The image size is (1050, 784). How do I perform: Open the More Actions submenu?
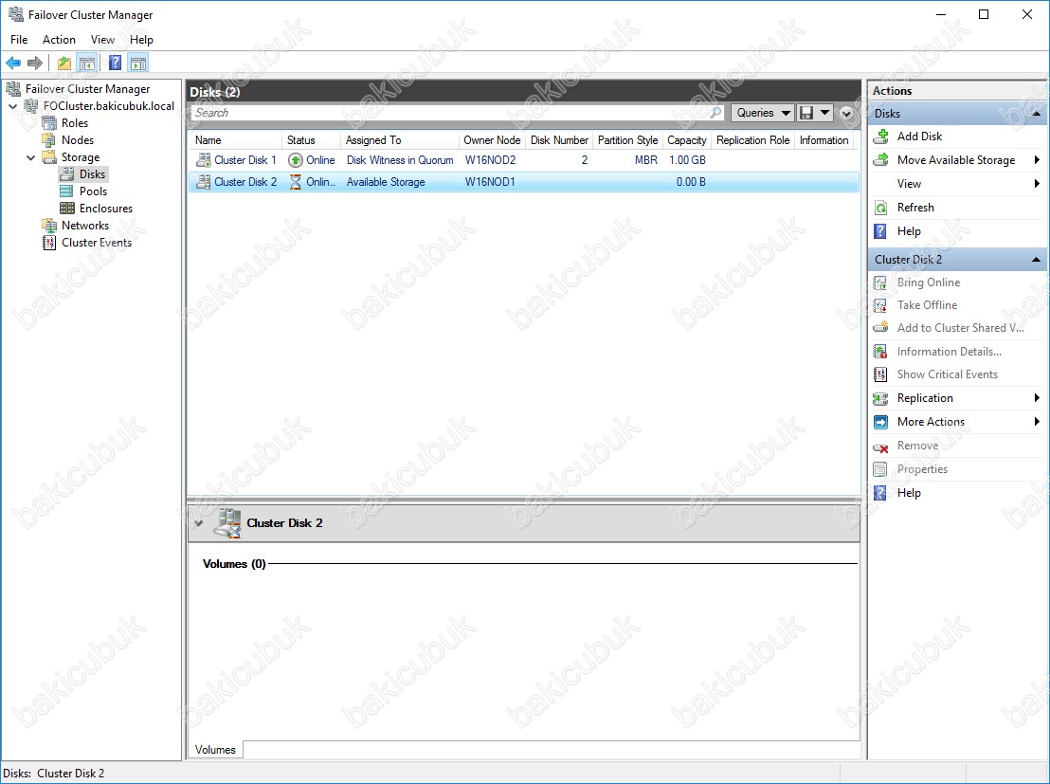[x=931, y=422]
